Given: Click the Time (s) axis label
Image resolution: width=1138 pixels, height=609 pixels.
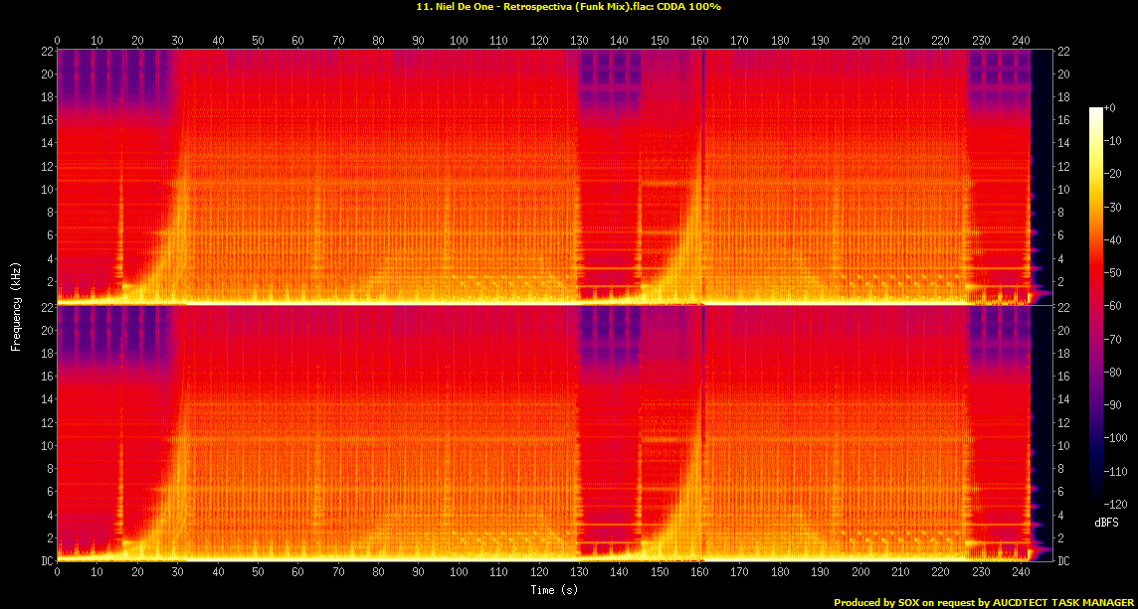Looking at the screenshot, I should [x=553, y=589].
